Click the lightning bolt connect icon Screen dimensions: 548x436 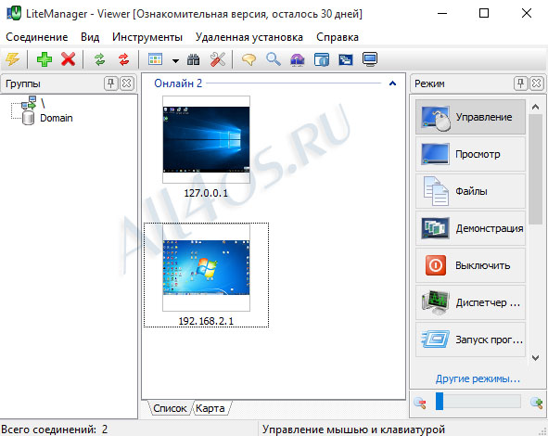click(x=12, y=59)
